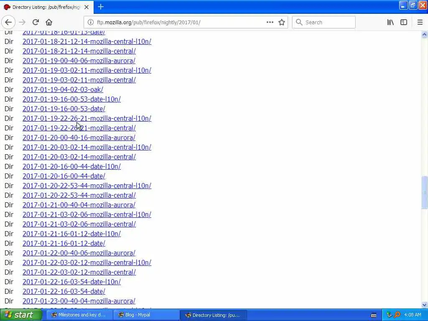The width and height of the screenshot is (428, 321).
Task: Open 2017-01-22-16-03-54-date-l10n/ directory
Action: click(71, 282)
